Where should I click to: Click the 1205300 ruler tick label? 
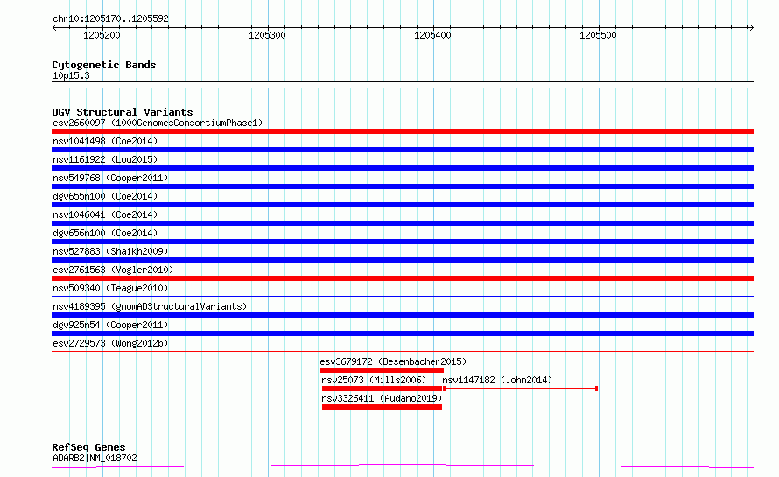click(267, 35)
